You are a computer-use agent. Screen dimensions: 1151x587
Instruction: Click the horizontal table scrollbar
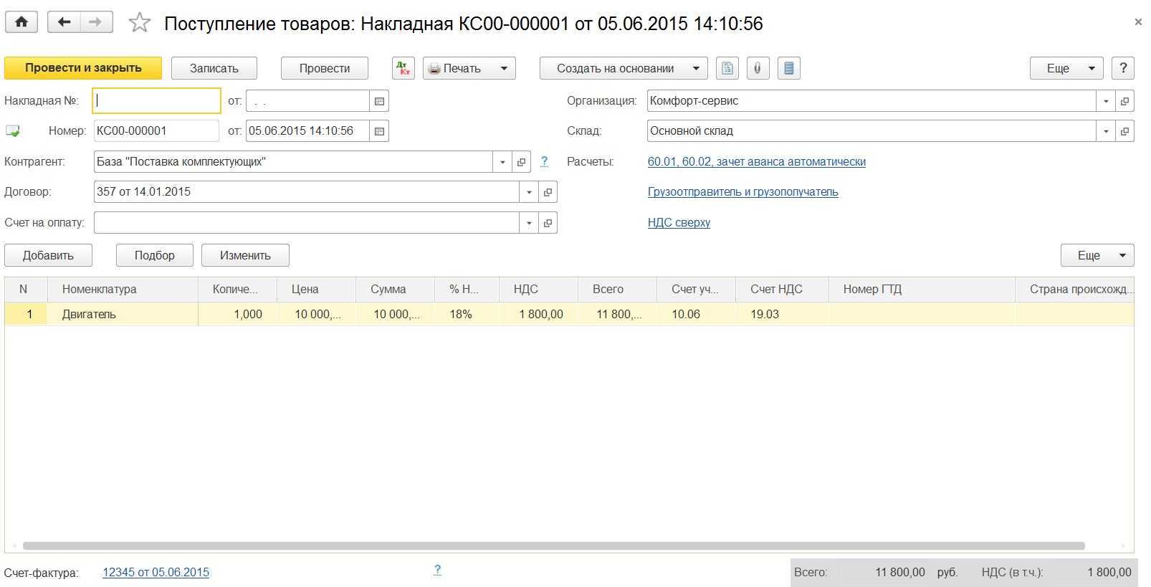click(x=553, y=545)
